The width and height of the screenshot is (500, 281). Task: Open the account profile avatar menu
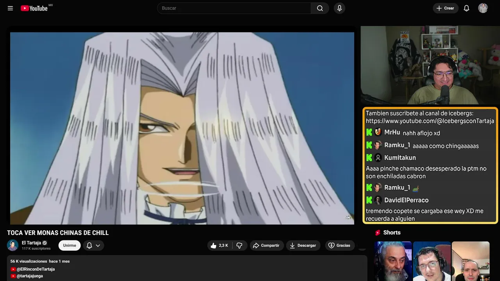click(x=483, y=8)
